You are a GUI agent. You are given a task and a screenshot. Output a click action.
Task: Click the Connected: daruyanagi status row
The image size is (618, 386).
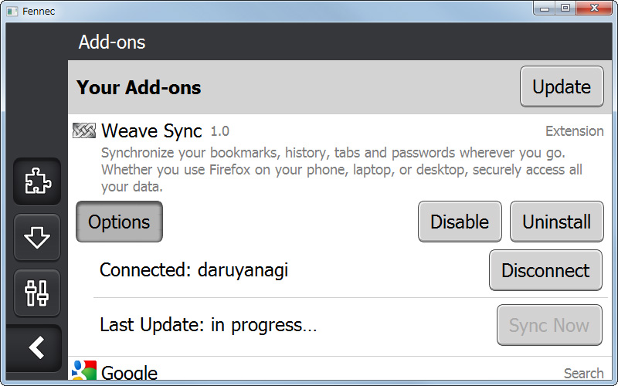[194, 270]
